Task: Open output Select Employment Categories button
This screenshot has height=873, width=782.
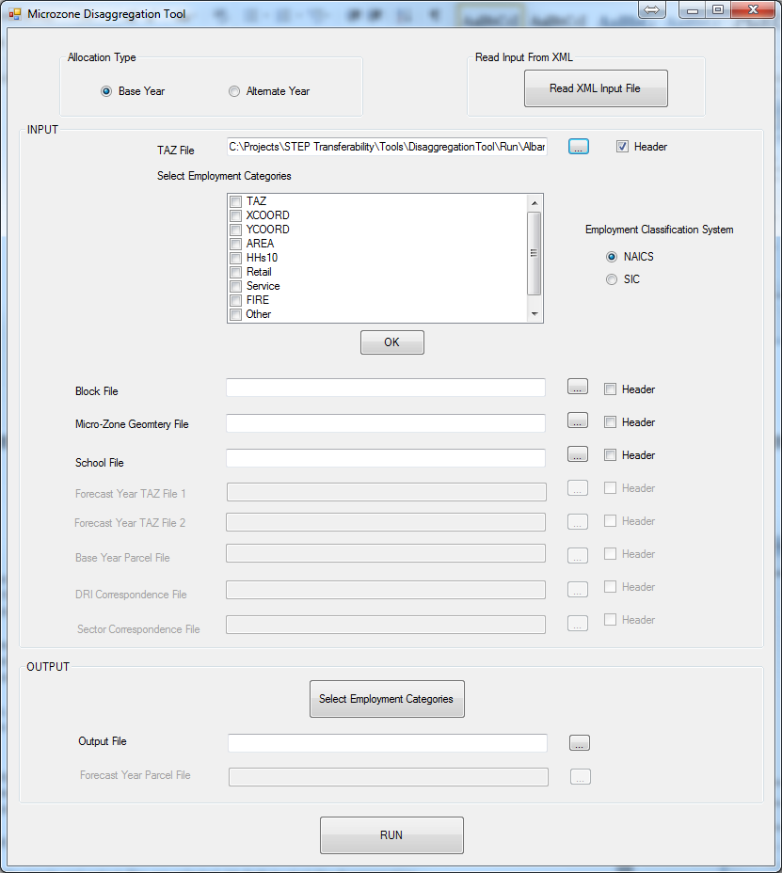Action: tap(386, 699)
